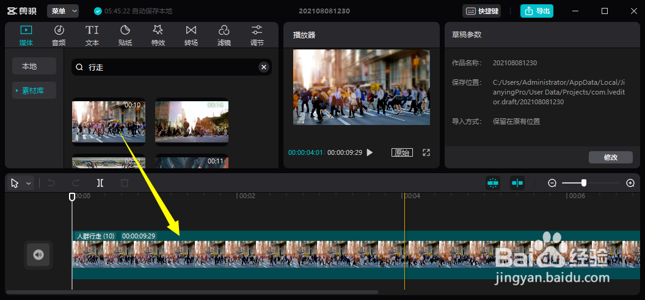Click the auto-save status check icon
This screenshot has width=645, height=300.
click(x=98, y=11)
